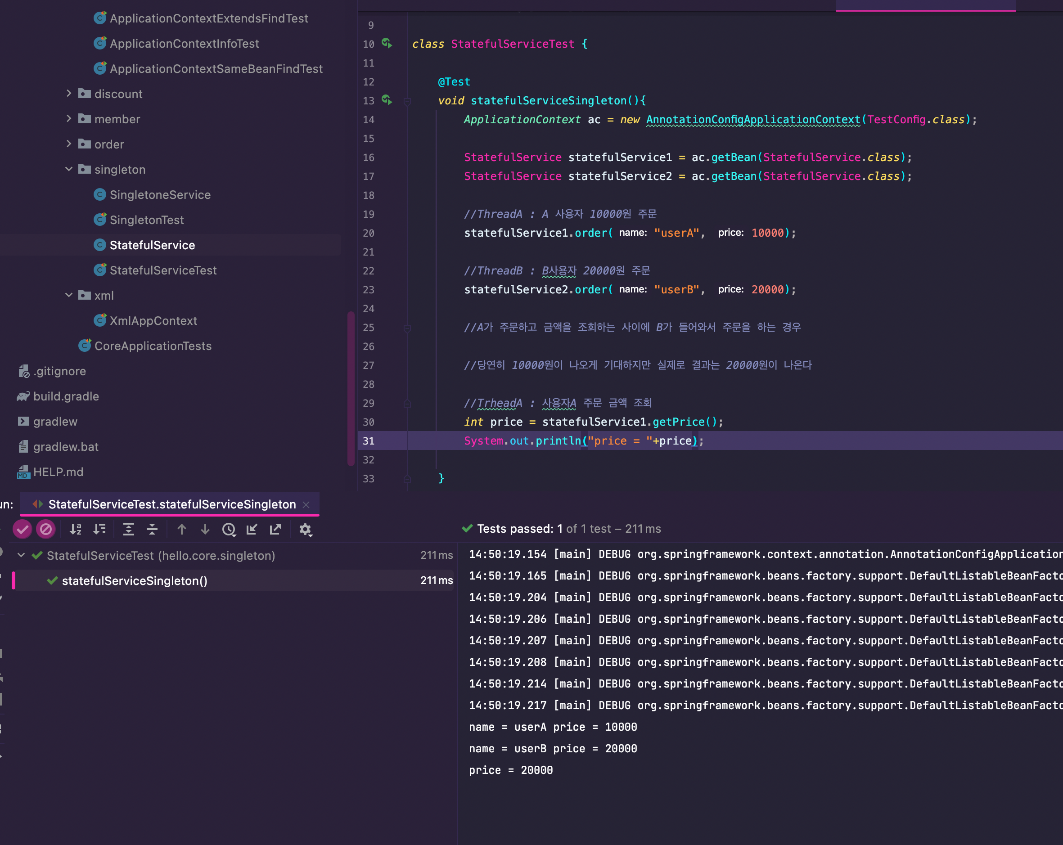This screenshot has height=845, width=1063.
Task: Collapse all test results
Action: coord(153,529)
